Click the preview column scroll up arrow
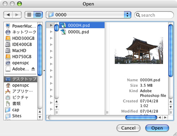 [x=171, y=101]
